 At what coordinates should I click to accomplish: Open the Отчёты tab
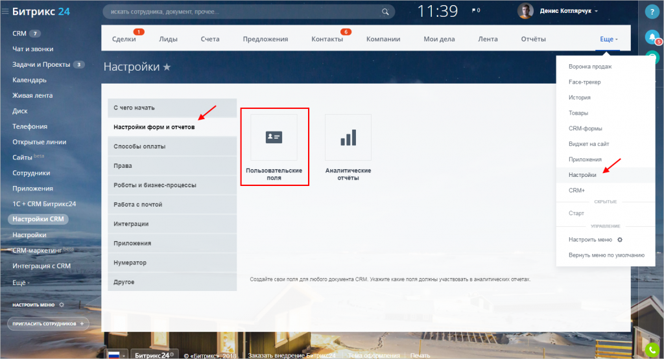(533, 39)
